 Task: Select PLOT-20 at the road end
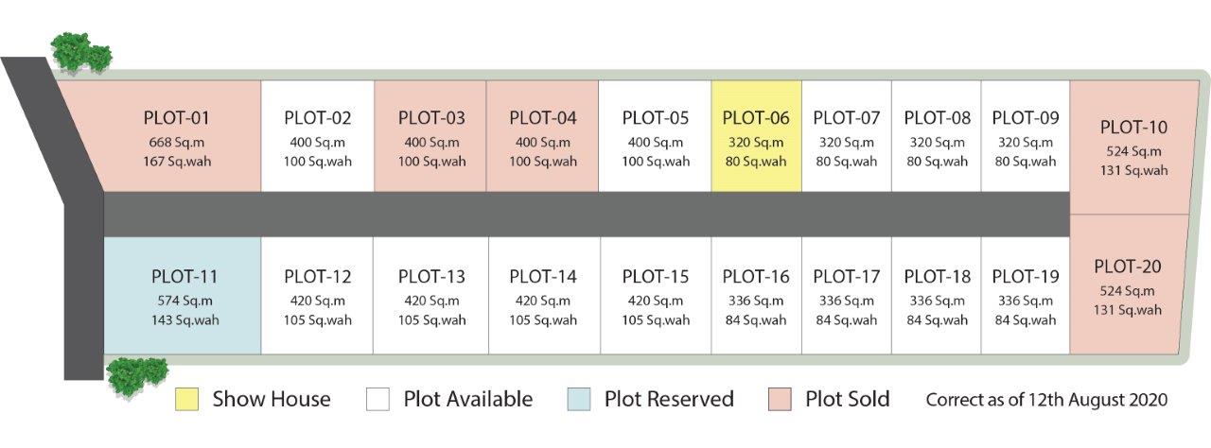pyautogui.click(x=1128, y=285)
